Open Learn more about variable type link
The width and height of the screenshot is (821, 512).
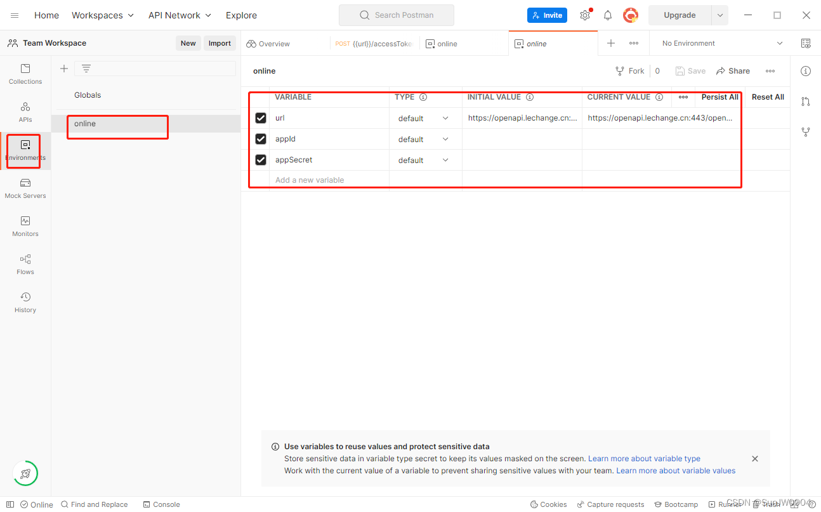tap(644, 459)
